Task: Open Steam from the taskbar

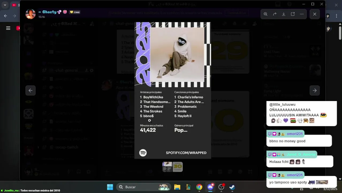Action: tap(232, 187)
